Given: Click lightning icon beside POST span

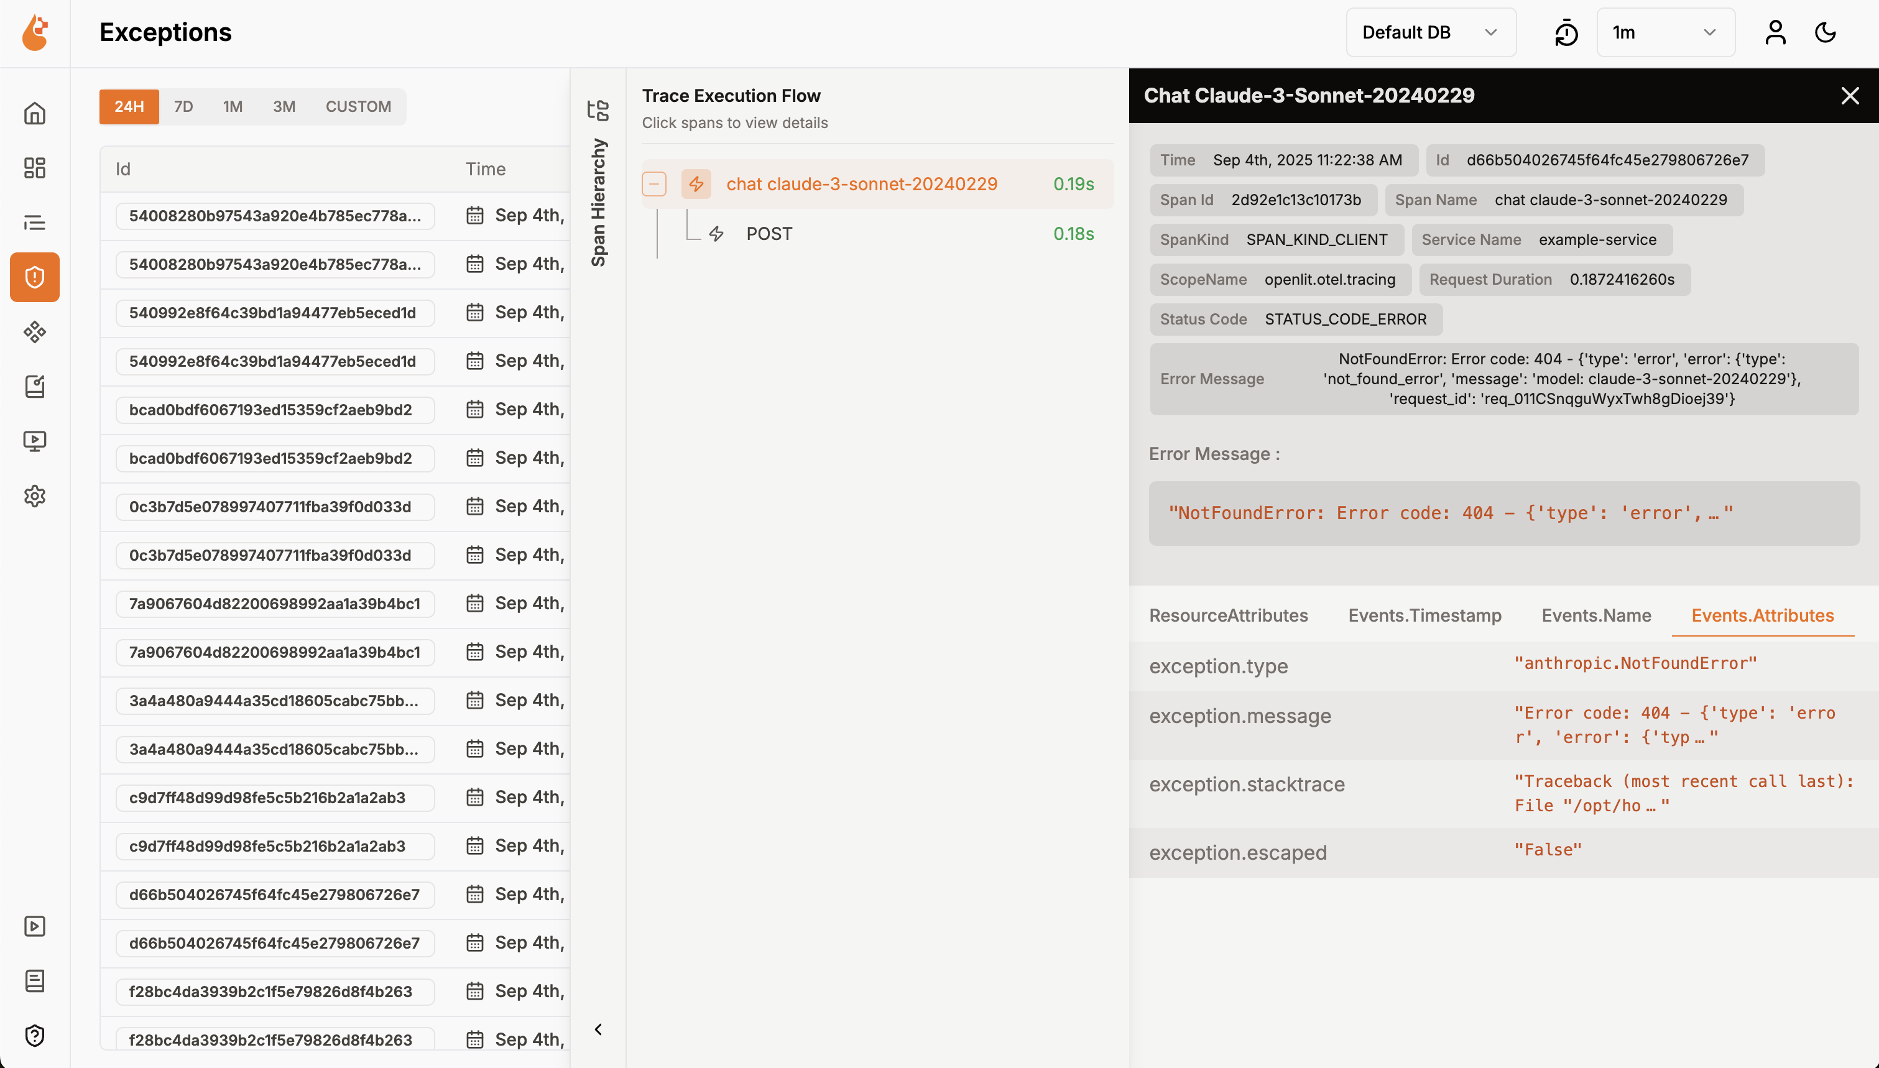Looking at the screenshot, I should pos(716,234).
